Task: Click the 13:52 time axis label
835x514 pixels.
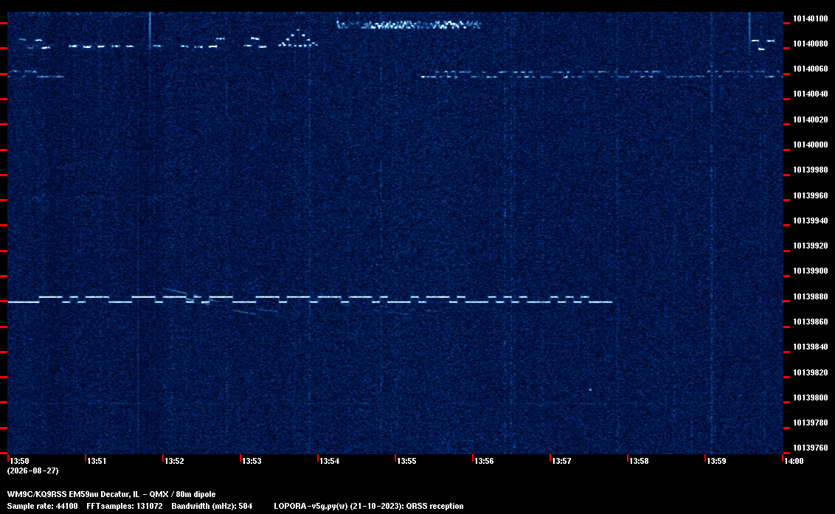Action: 174,461
